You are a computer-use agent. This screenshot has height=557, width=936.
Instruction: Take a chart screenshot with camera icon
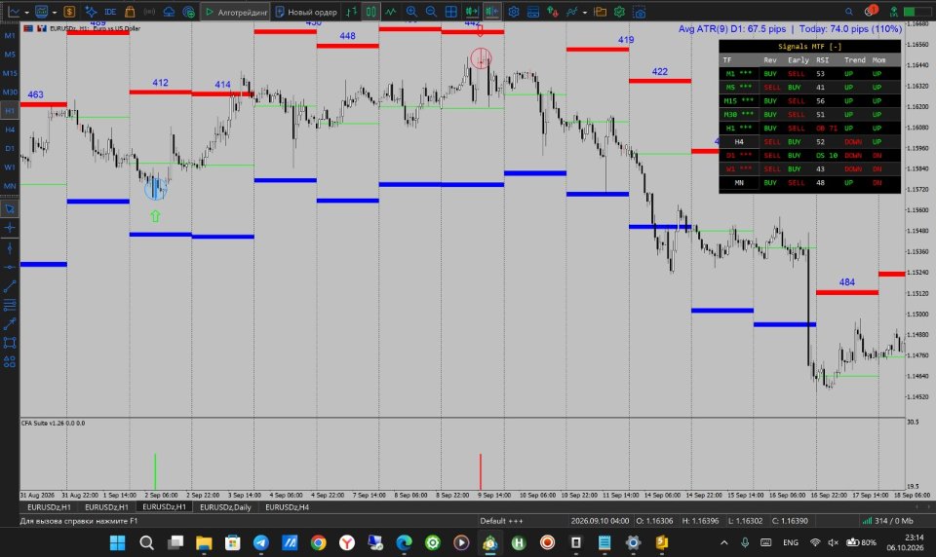coord(640,12)
